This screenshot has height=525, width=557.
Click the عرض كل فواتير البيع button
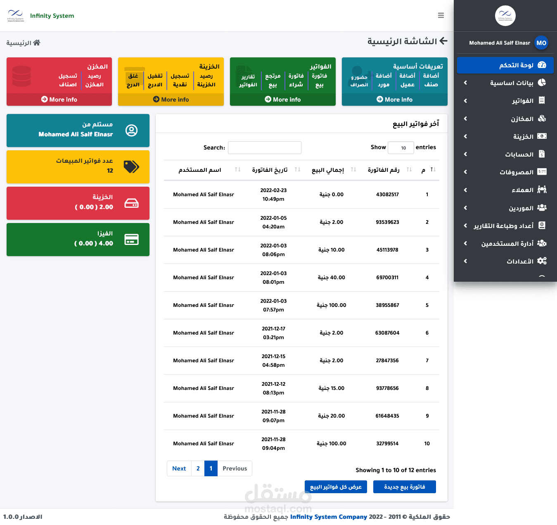click(x=336, y=487)
